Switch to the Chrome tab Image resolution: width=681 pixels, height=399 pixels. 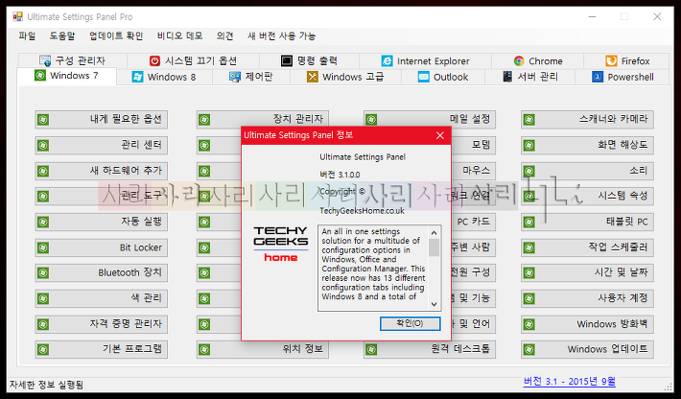coord(538,60)
